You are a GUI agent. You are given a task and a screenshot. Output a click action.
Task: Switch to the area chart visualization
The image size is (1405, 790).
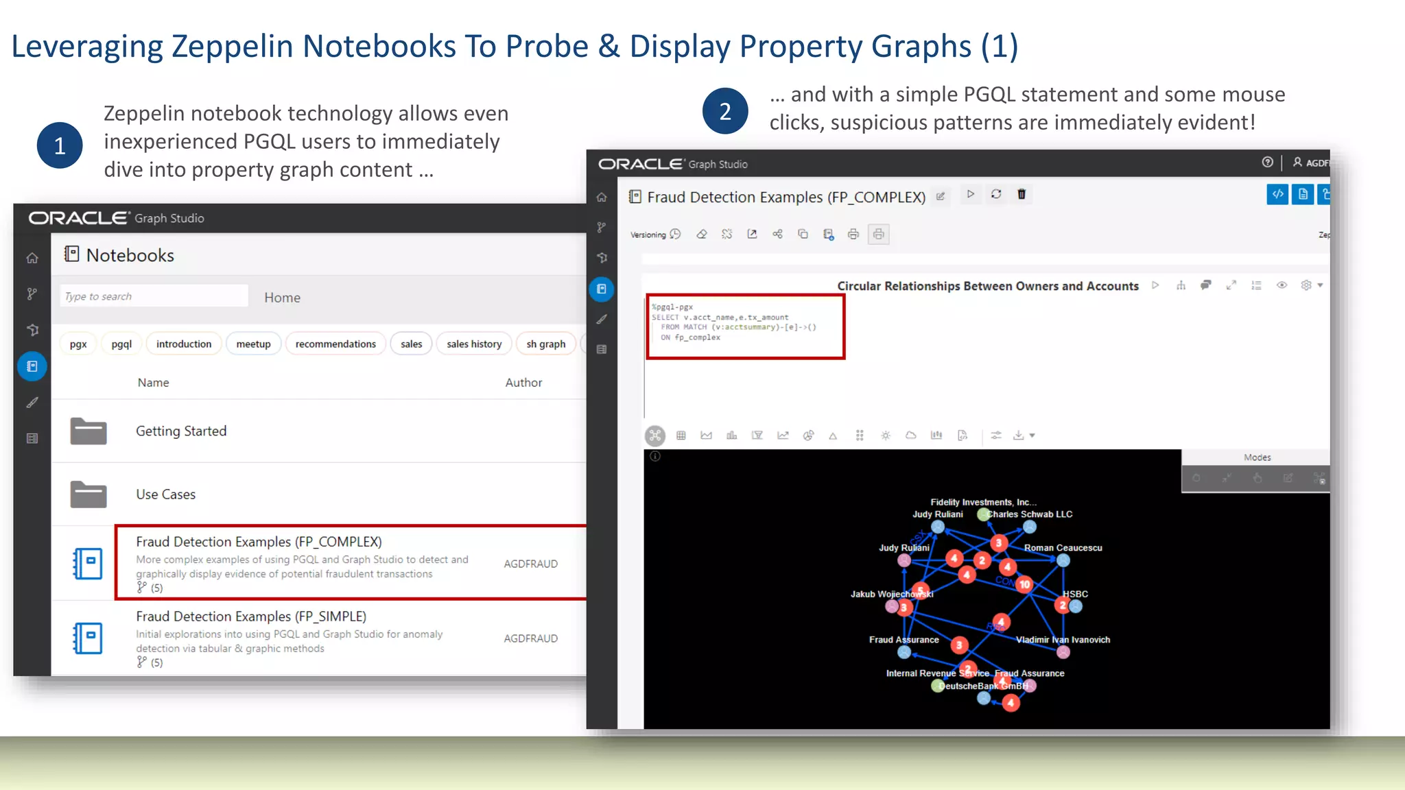[706, 435]
